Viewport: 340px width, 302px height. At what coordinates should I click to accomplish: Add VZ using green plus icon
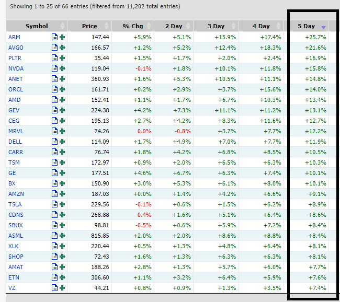pos(62,288)
